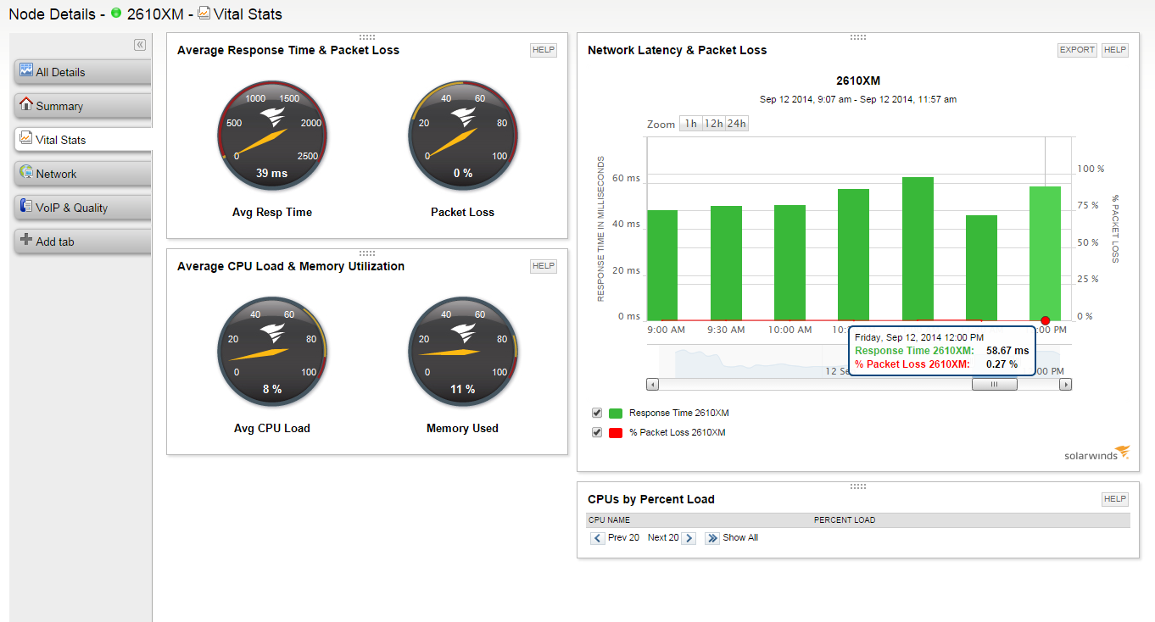This screenshot has height=622, width=1155.
Task: Grab the drag handle of CPUs by Percent Load
Action: click(x=857, y=486)
